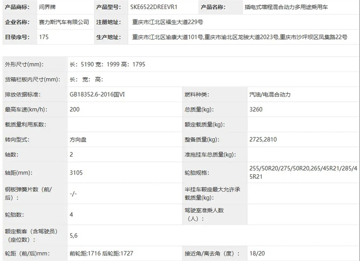Click the 产品型号 label

[x=108, y=7]
